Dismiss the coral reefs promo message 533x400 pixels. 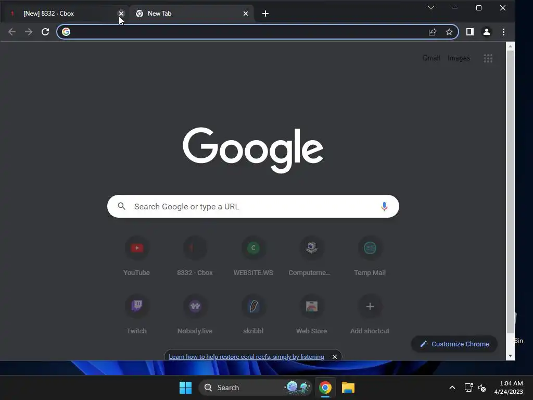[x=335, y=357]
